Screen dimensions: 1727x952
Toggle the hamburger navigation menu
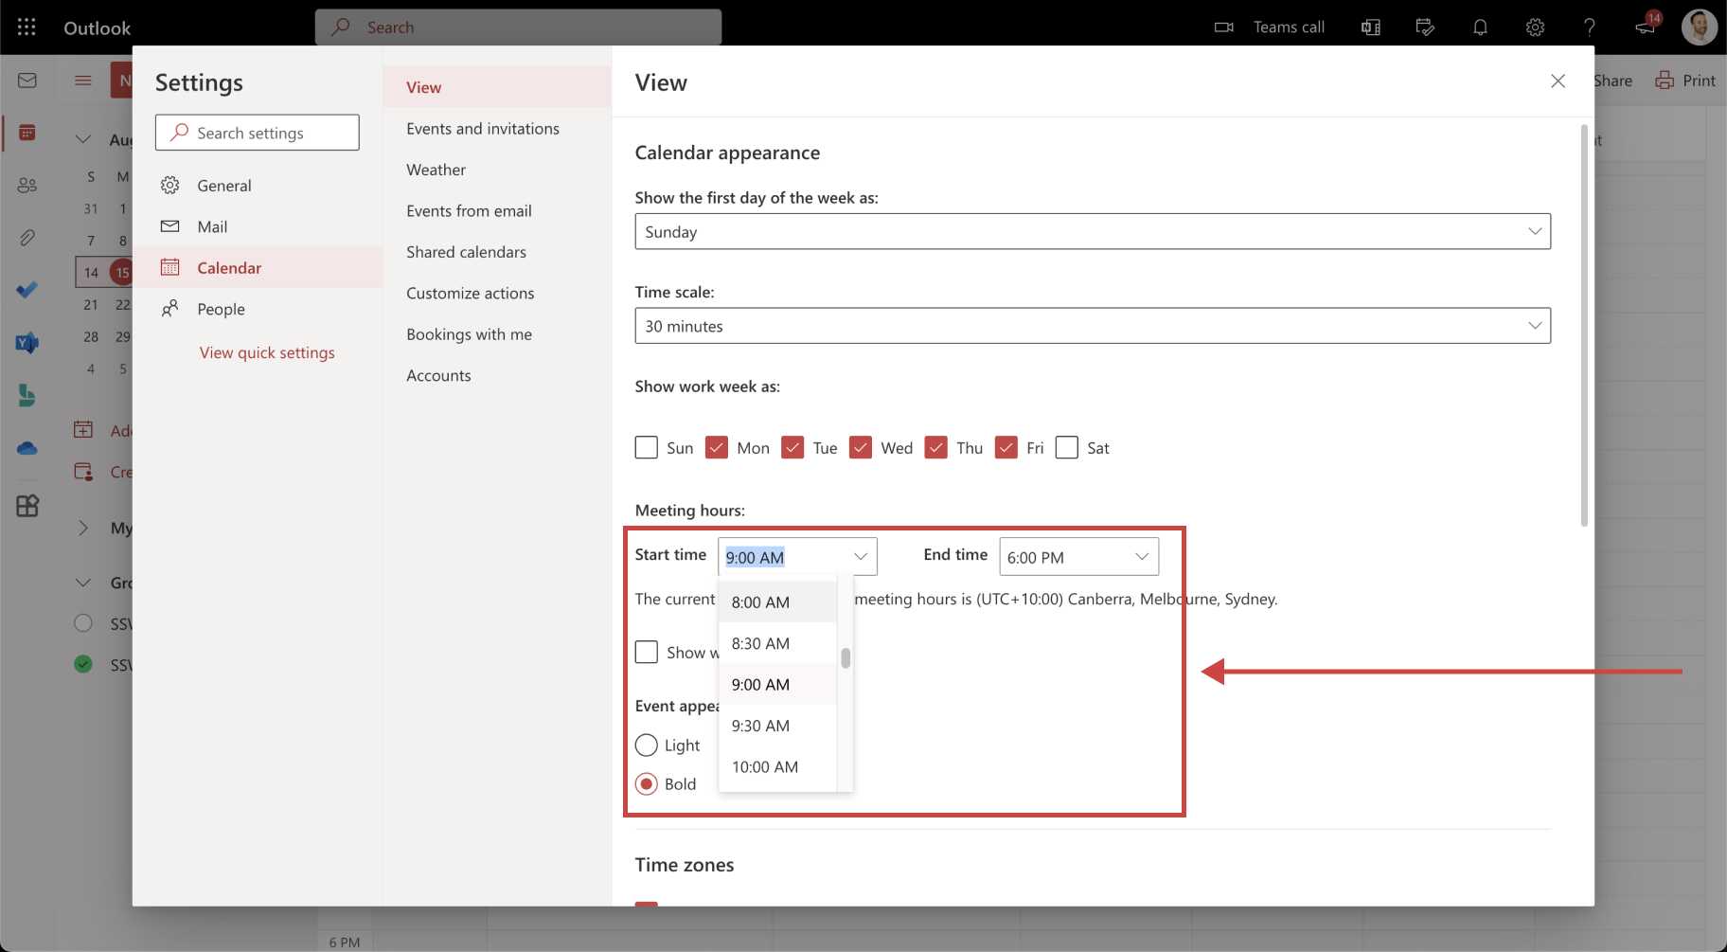pos(83,81)
